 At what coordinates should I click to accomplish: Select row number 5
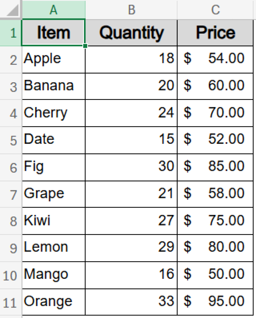click(x=11, y=139)
